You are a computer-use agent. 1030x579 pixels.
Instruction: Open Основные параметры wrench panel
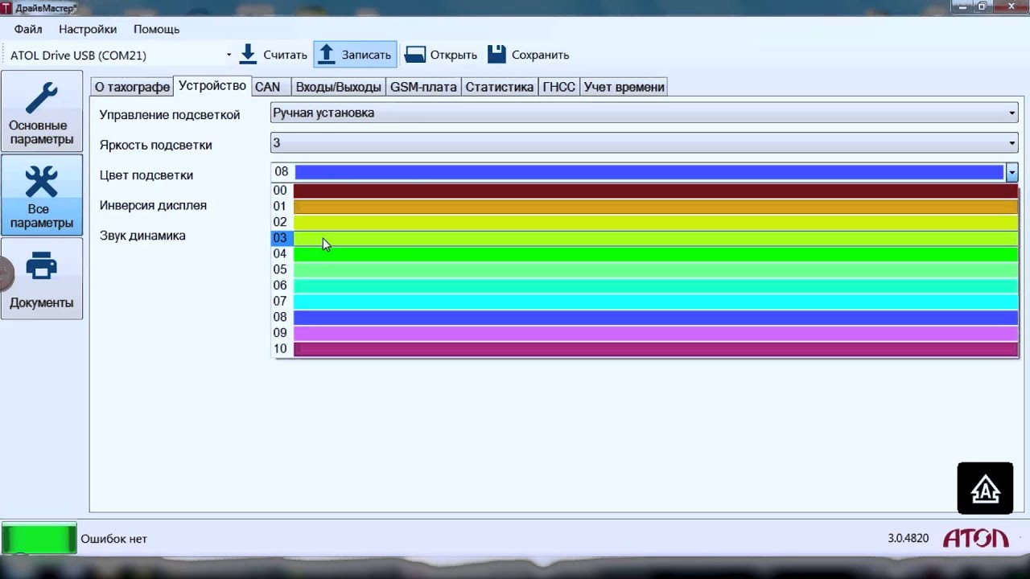(42, 112)
